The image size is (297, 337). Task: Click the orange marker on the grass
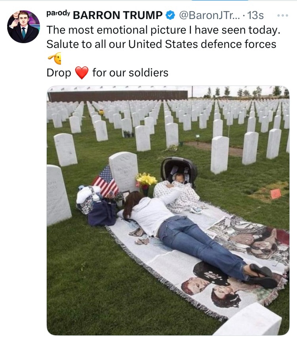(276, 194)
